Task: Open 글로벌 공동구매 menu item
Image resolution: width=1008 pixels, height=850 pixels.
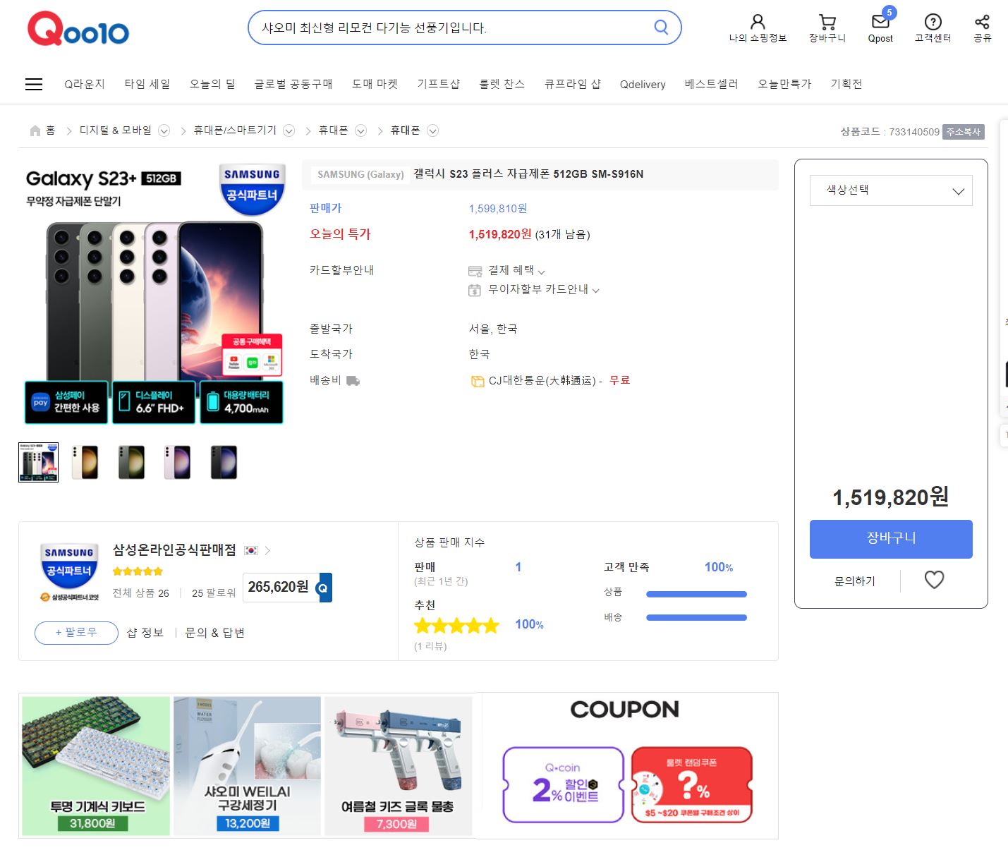Action: 293,84
